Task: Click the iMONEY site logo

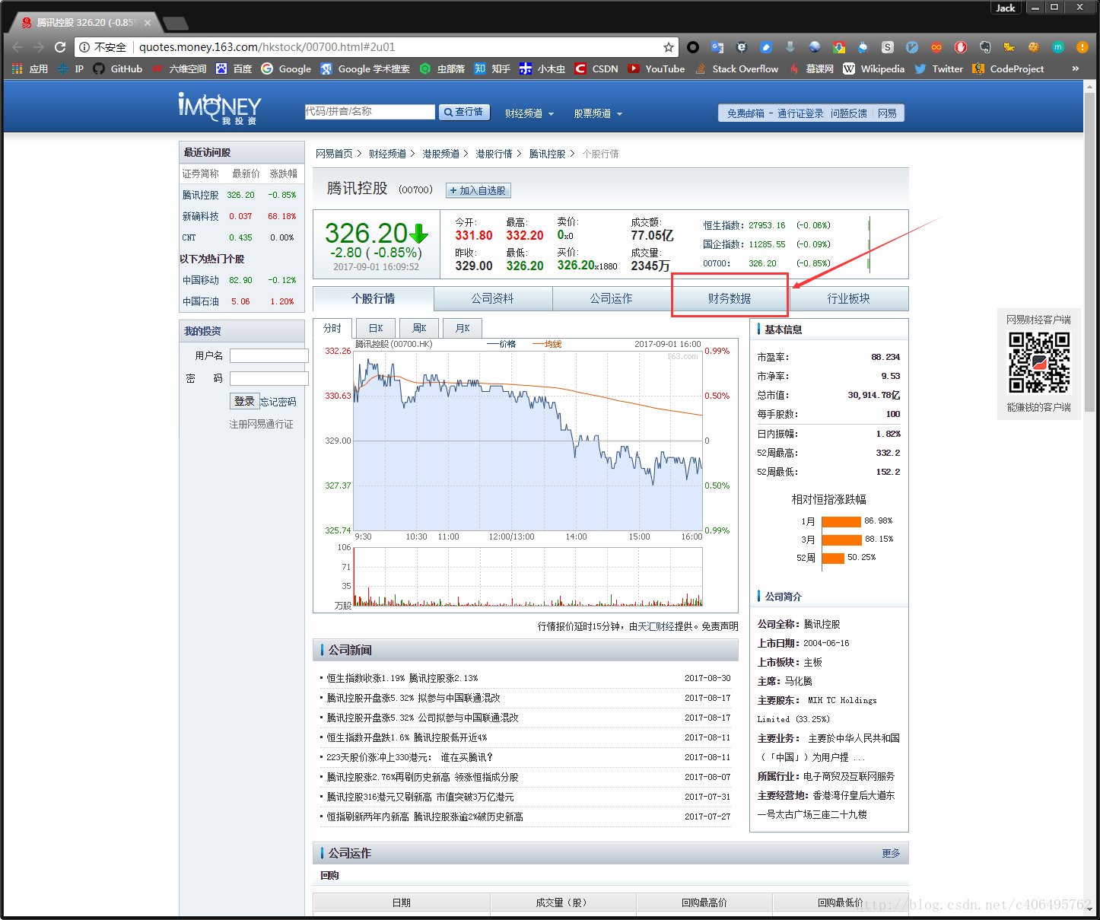Action: [220, 109]
